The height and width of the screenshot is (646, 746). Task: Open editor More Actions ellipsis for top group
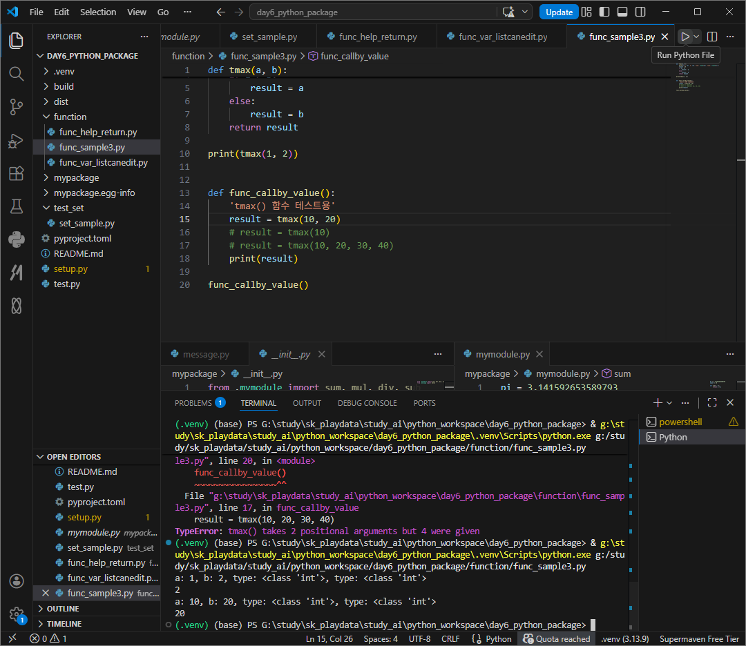(x=730, y=37)
